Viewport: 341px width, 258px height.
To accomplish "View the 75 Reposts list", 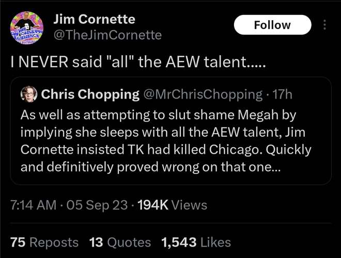I will [x=44, y=242].
